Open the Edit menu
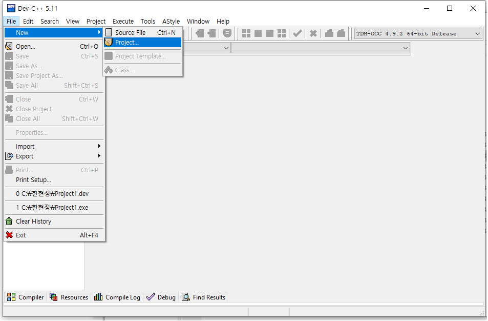This screenshot has width=488, height=321. (28, 21)
